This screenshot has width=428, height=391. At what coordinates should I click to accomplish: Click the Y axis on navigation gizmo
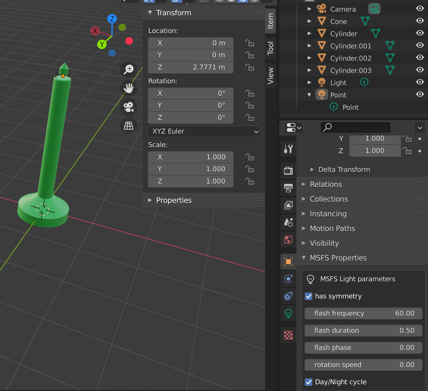102,44
